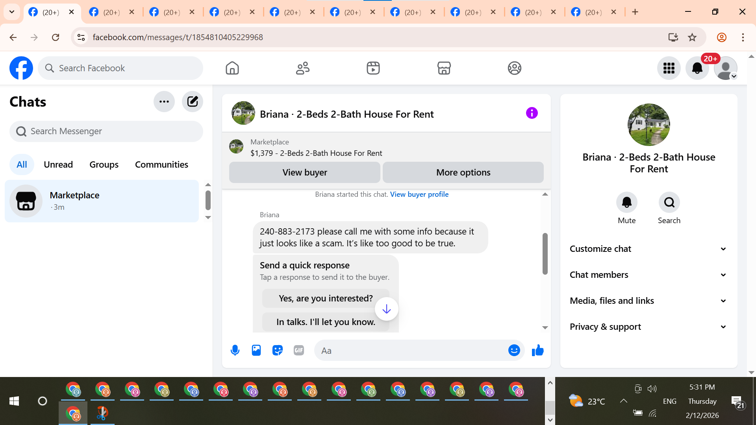Click the ENG language indicator

(670, 401)
